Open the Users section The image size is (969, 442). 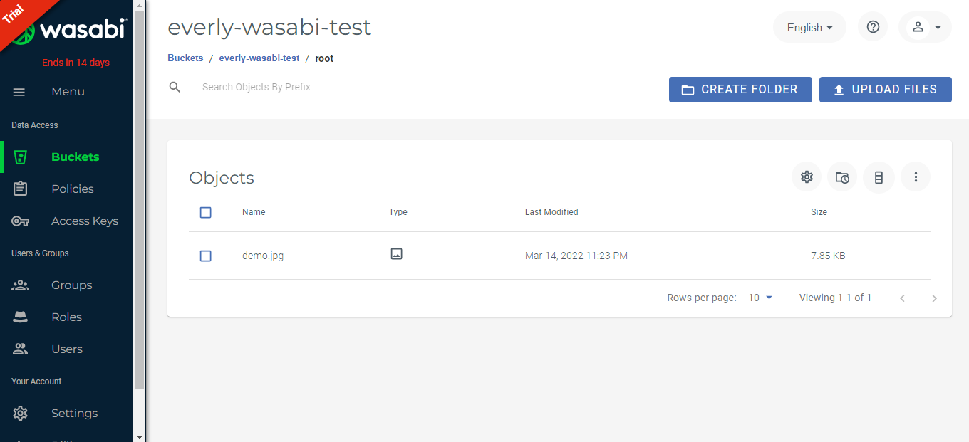pos(66,349)
